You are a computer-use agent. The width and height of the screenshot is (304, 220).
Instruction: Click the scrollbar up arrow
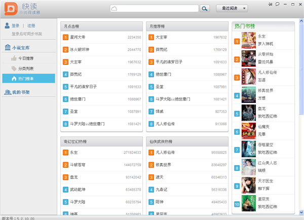point(301,21)
